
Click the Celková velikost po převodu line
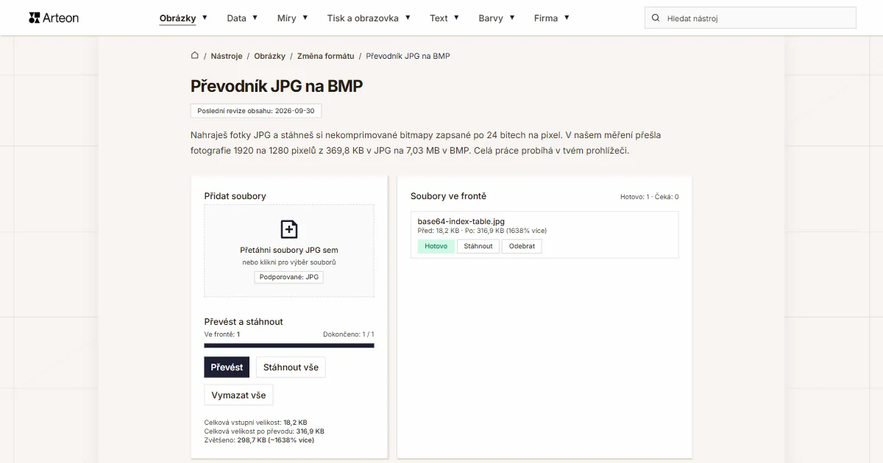pyautogui.click(x=264, y=431)
